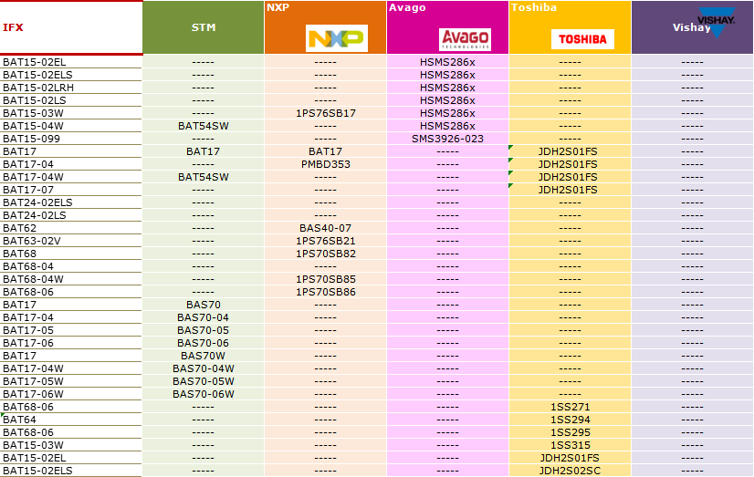
Task: Select cell PMBD353 in NXP column
Action: click(x=326, y=164)
